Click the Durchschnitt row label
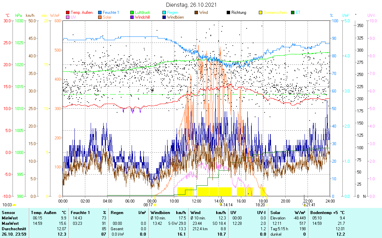 click(13, 229)
